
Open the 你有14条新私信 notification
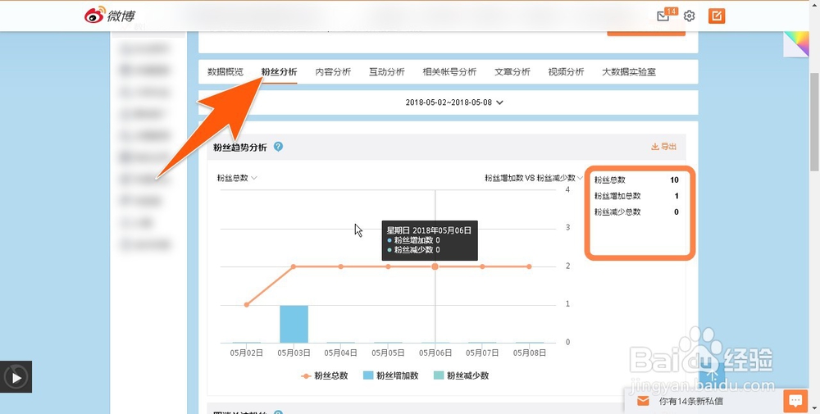click(x=690, y=402)
